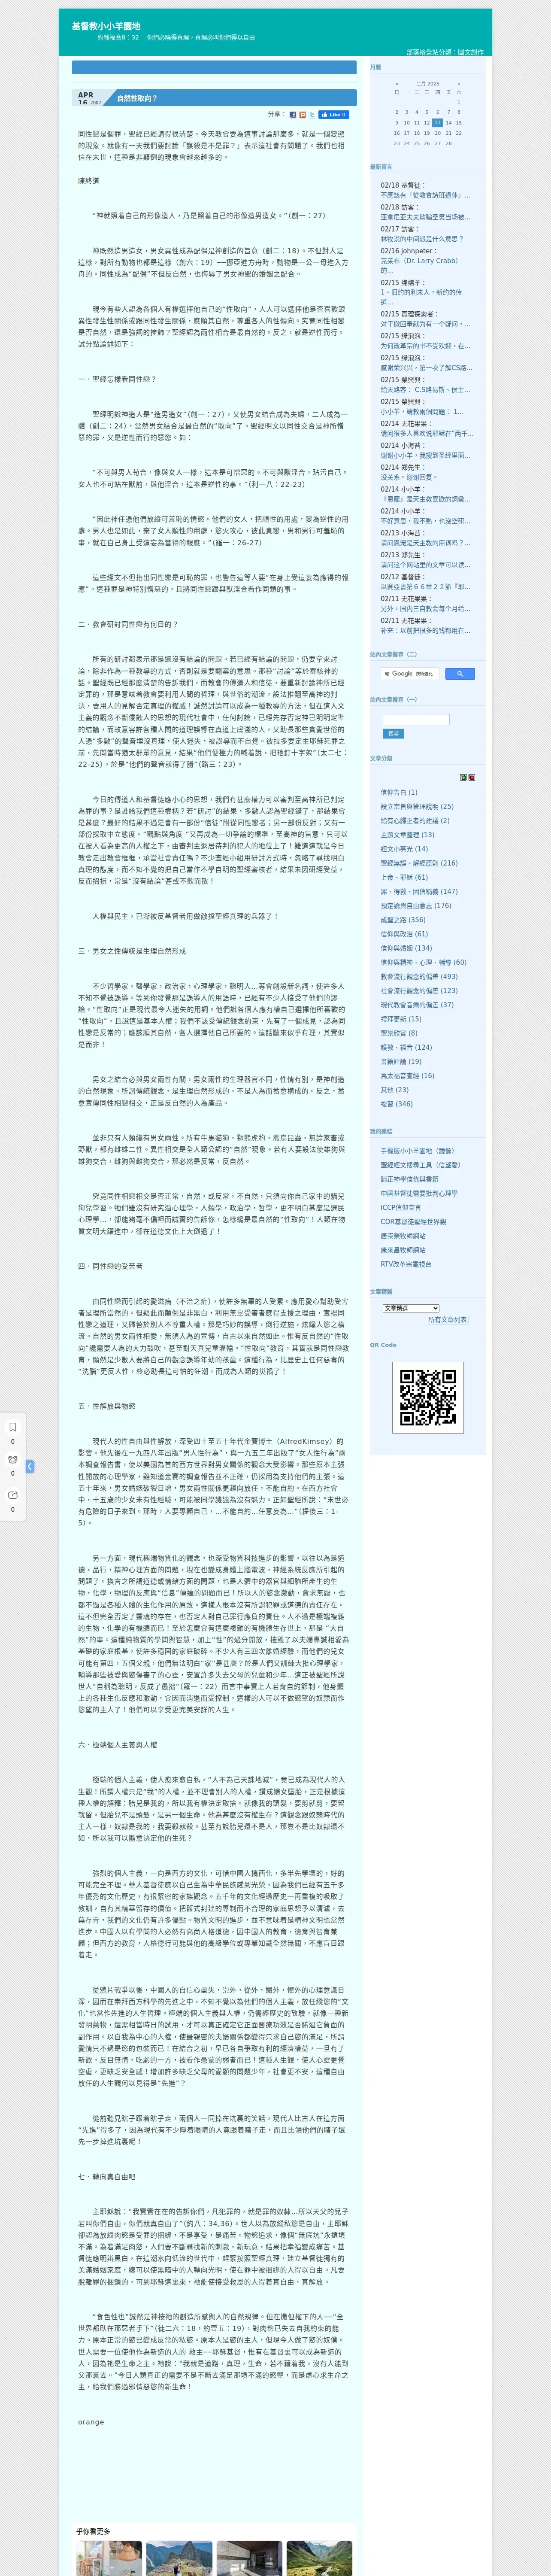Open category 聖經無誤、解經原則 (216)
Screen dimensions: 551x2576
(418, 863)
